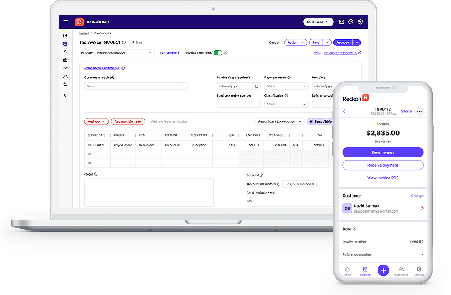Image resolution: width=451 pixels, height=295 pixels.
Task: Tap Change next to Customer on phone
Action: point(417,196)
